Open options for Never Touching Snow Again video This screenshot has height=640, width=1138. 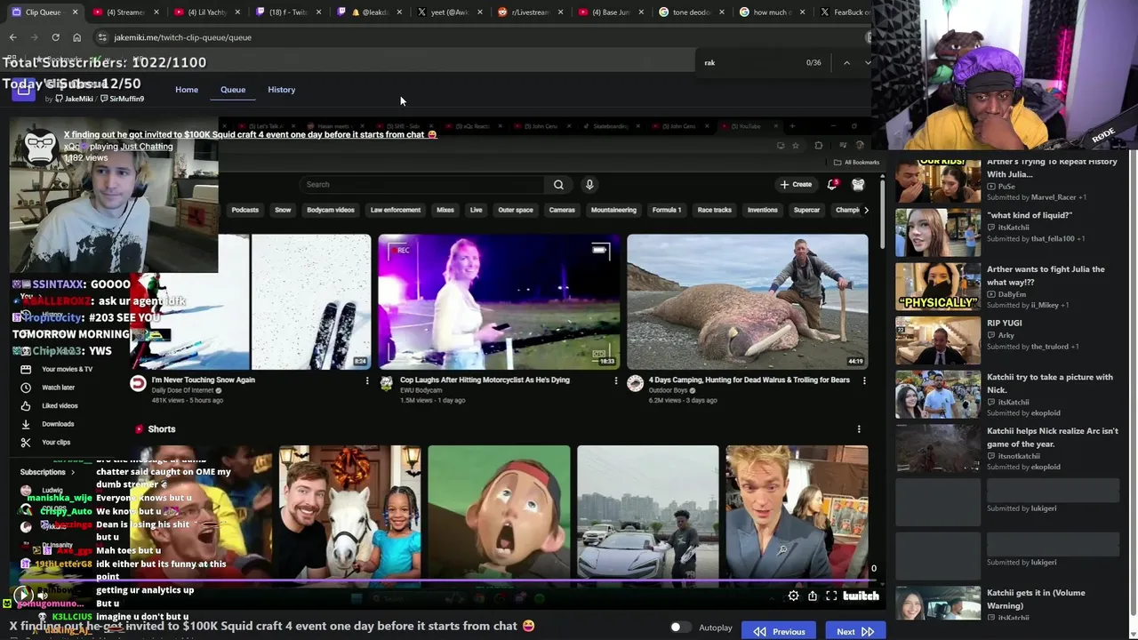pyautogui.click(x=367, y=381)
